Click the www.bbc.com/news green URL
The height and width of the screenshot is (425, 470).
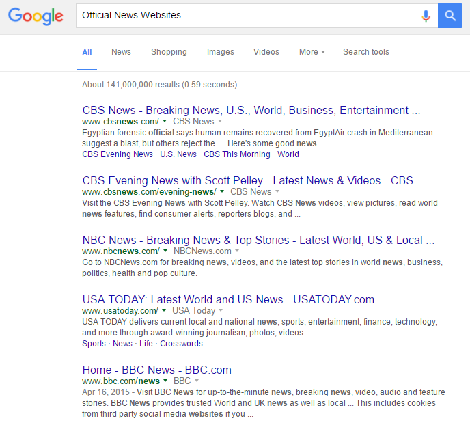tap(121, 381)
